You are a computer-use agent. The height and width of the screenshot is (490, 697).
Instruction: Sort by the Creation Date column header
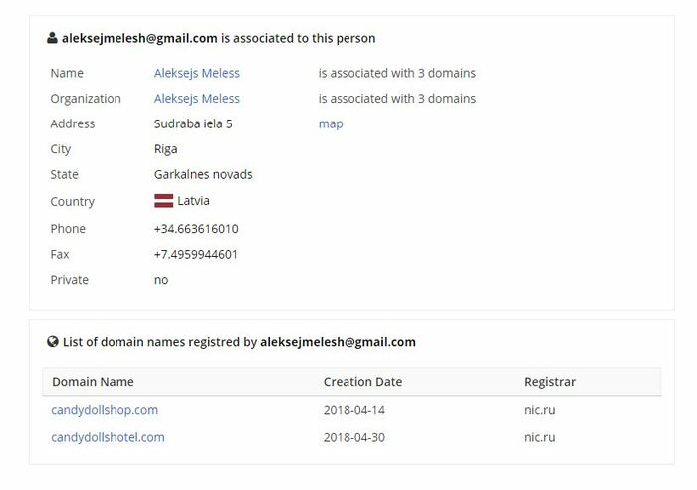pos(362,382)
